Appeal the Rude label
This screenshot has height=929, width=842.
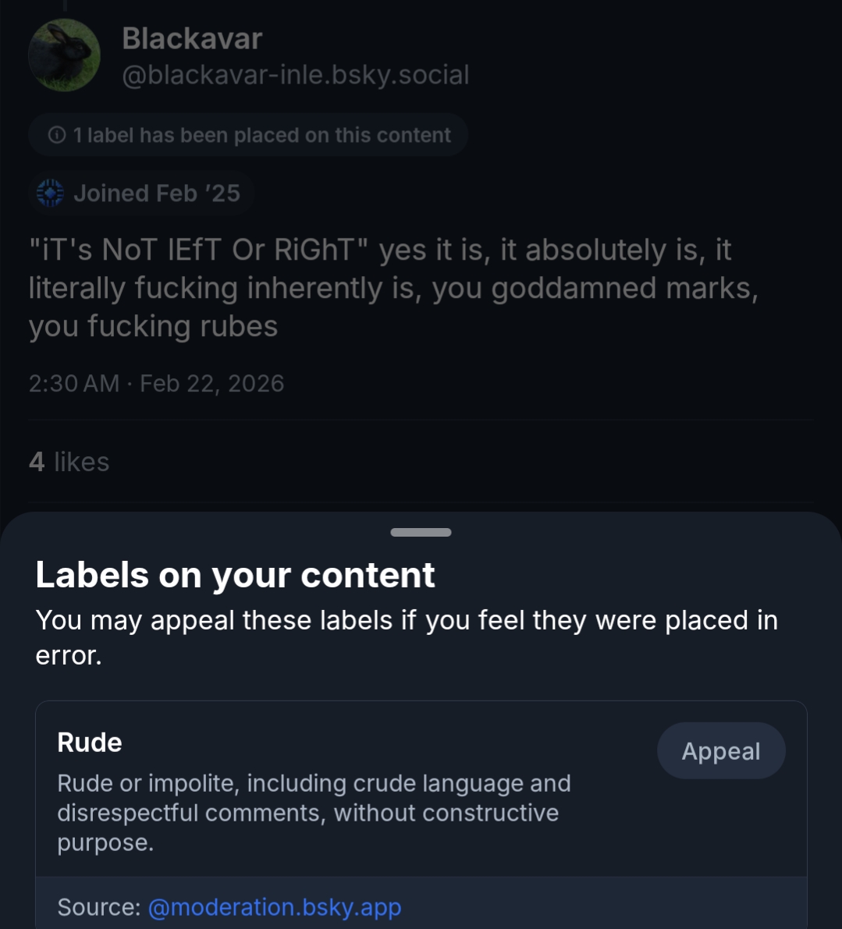point(720,750)
